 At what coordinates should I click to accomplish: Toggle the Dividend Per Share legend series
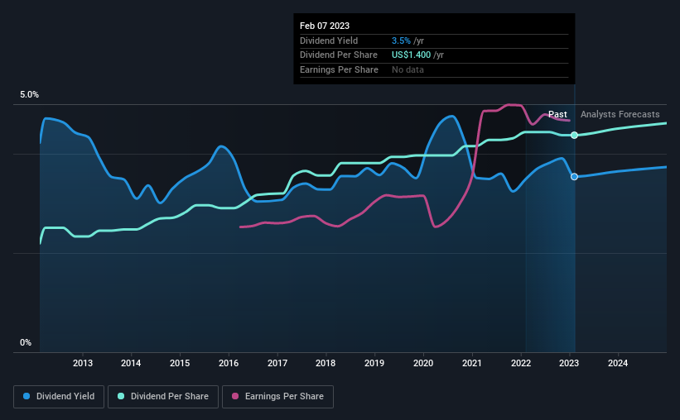165,397
